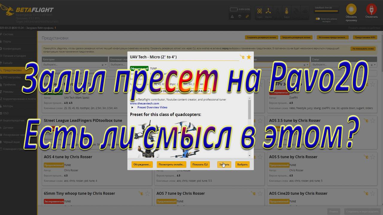Enable the expert mode switch

(318, 19)
